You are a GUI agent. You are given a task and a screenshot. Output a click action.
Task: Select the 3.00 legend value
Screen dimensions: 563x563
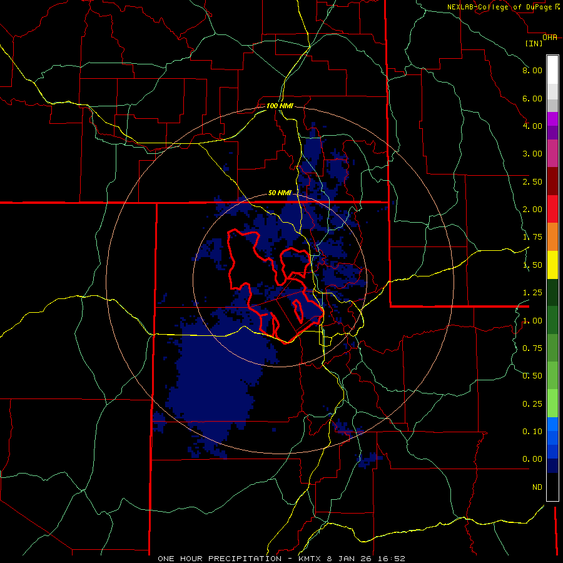(x=532, y=154)
